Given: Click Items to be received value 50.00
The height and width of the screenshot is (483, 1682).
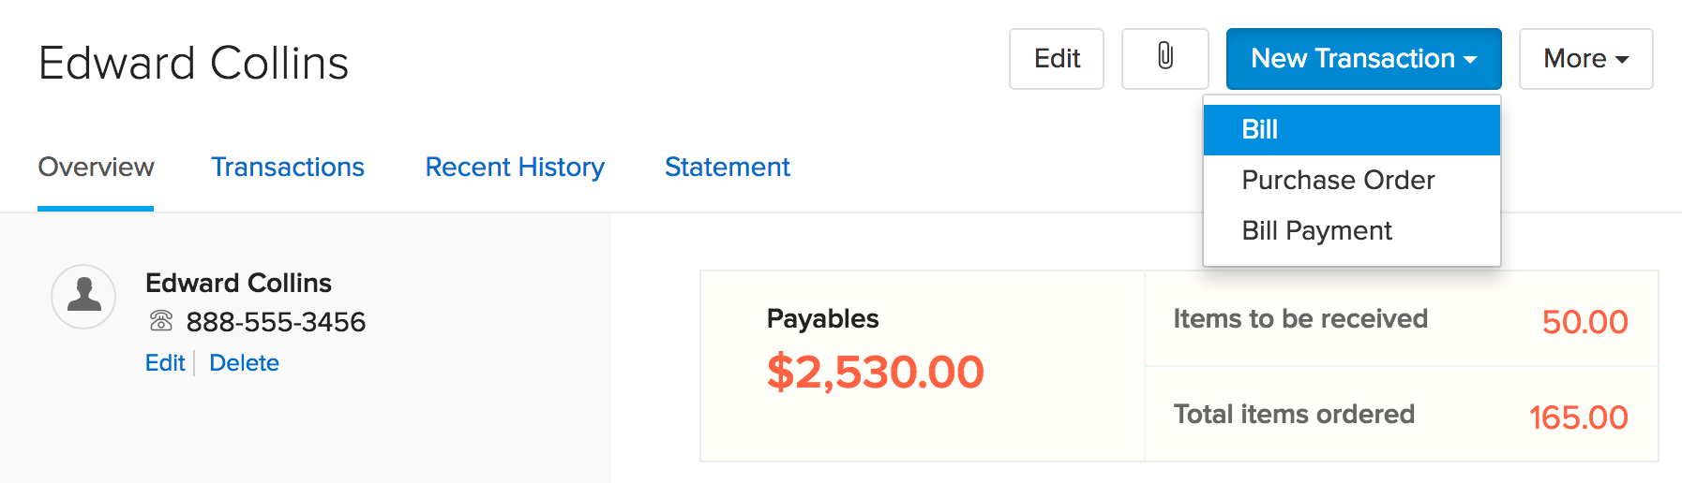Looking at the screenshot, I should [x=1584, y=322].
